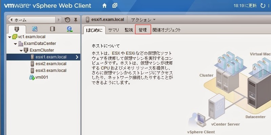Click the esxi3.exam.local host icon
Image resolution: width=271 pixels, height=135 pixels.
point(32,71)
